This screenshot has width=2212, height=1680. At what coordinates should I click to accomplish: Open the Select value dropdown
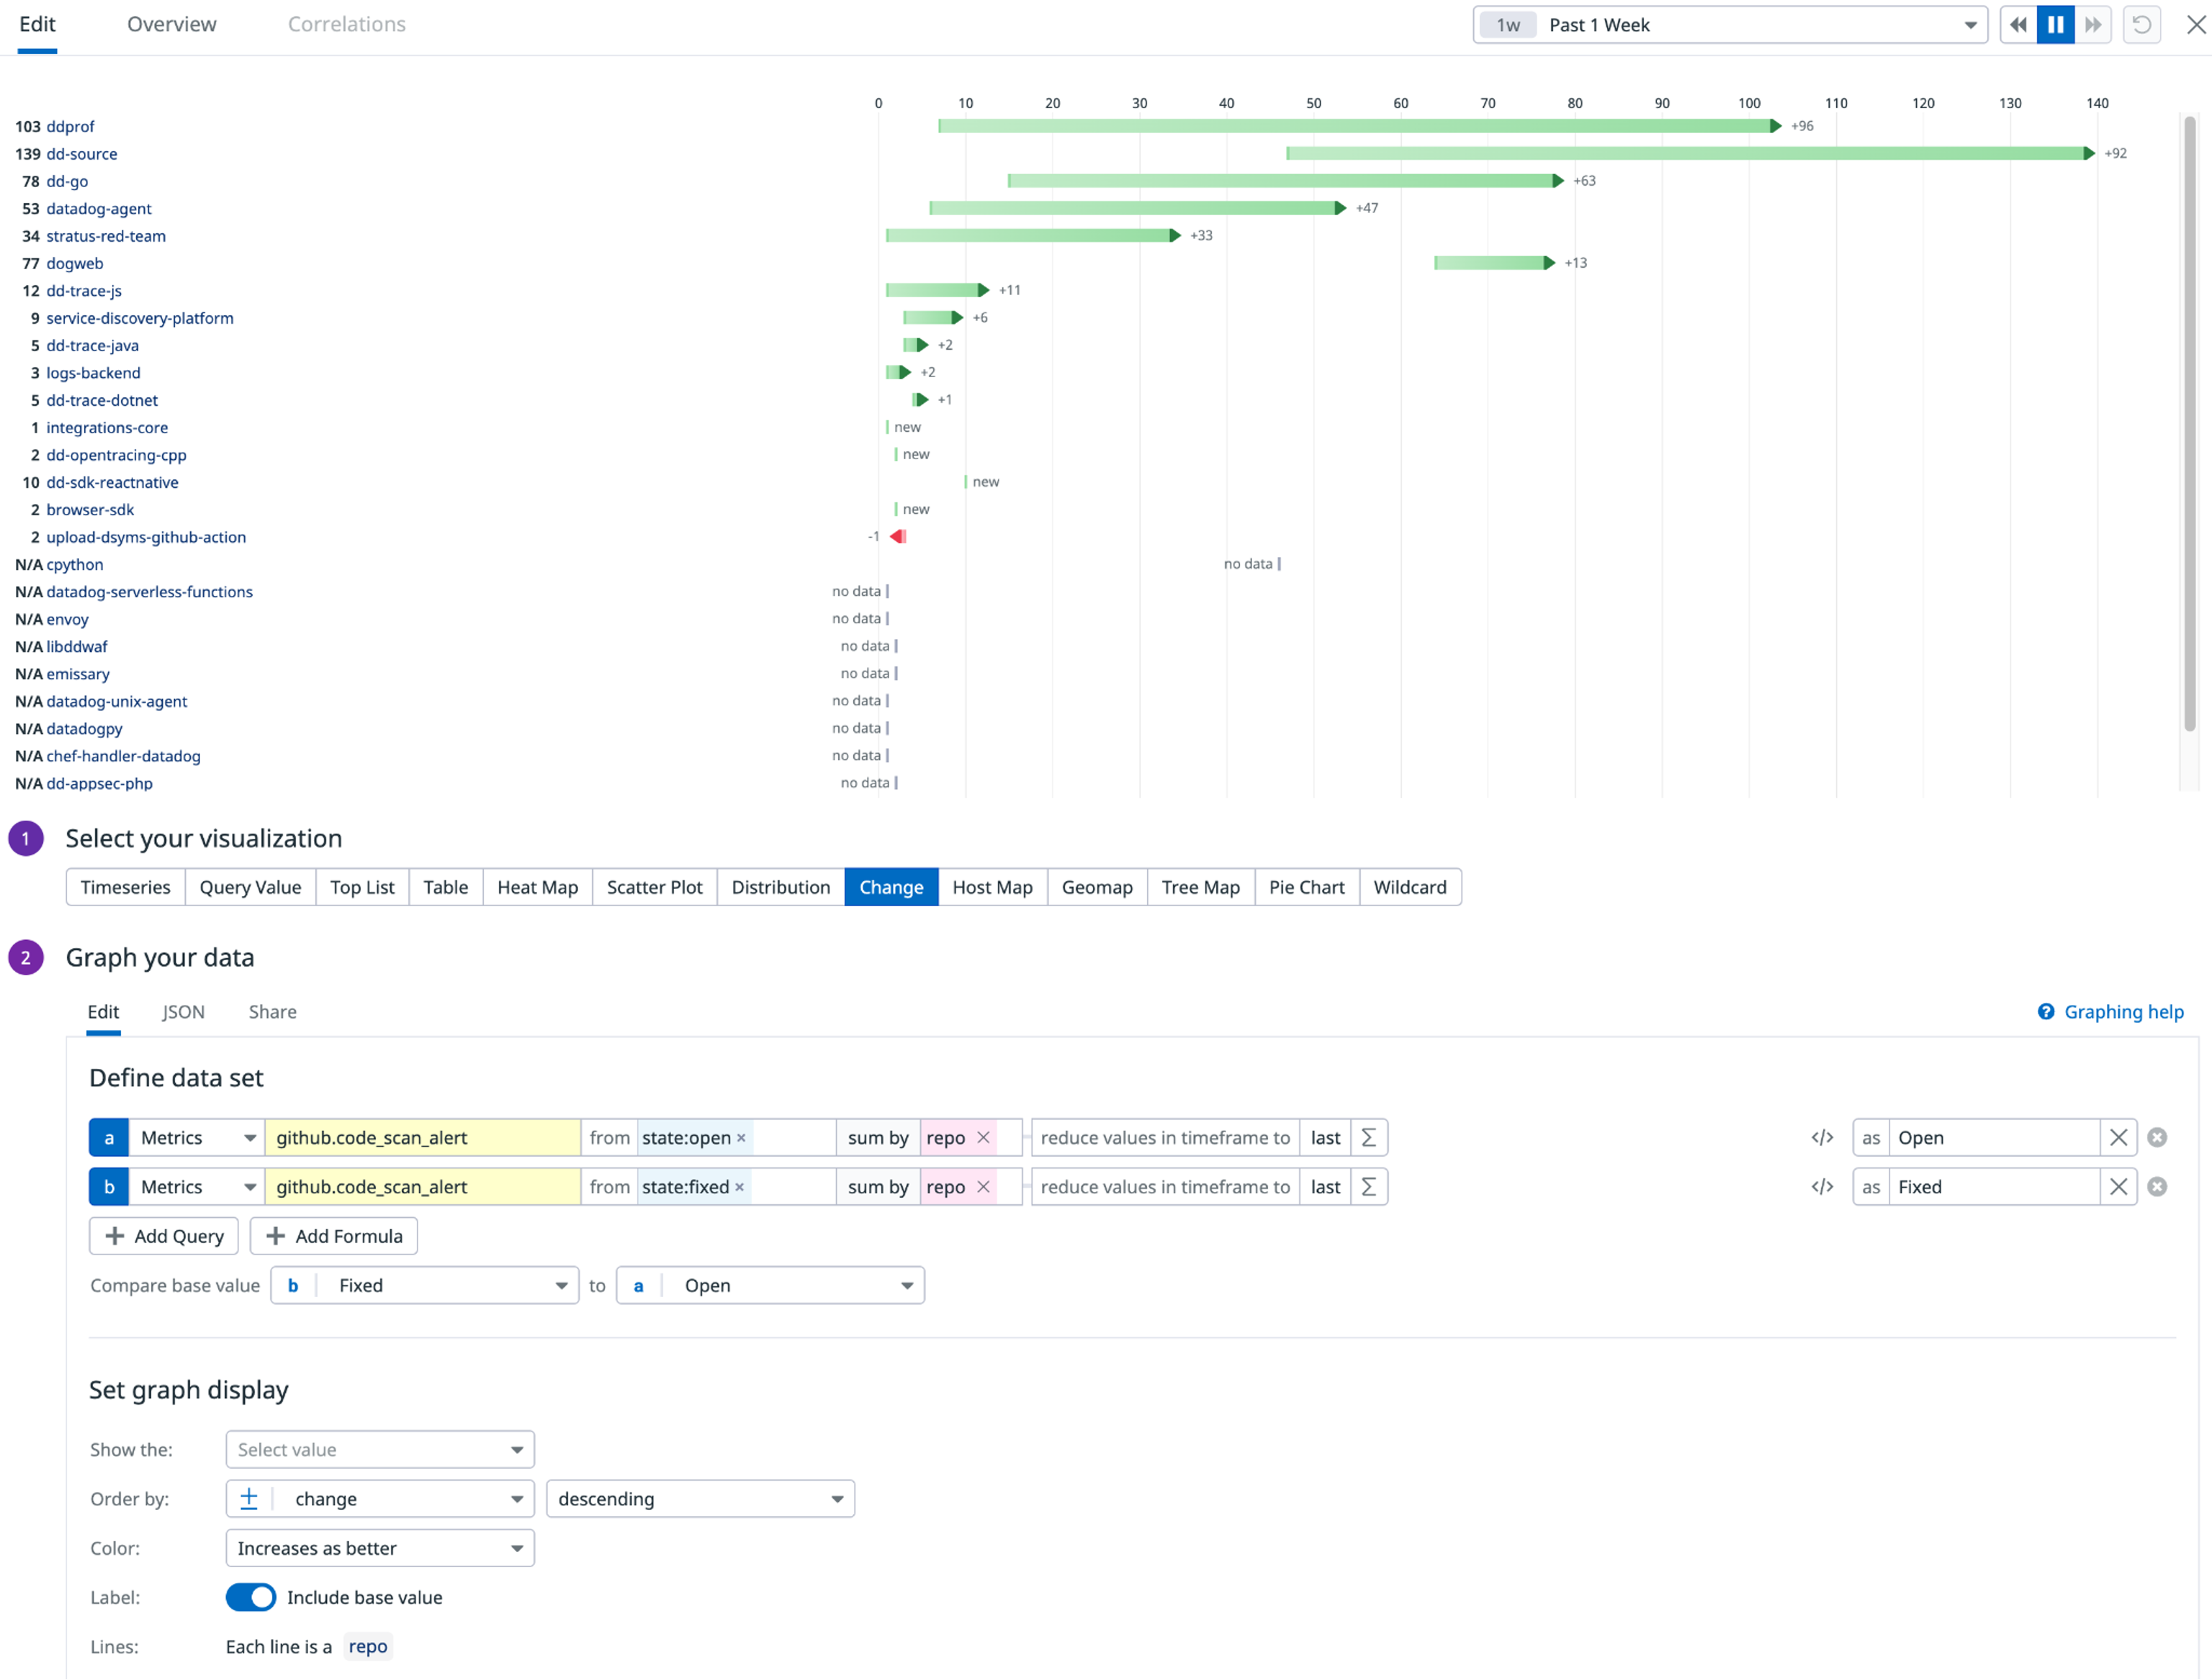tap(379, 1449)
